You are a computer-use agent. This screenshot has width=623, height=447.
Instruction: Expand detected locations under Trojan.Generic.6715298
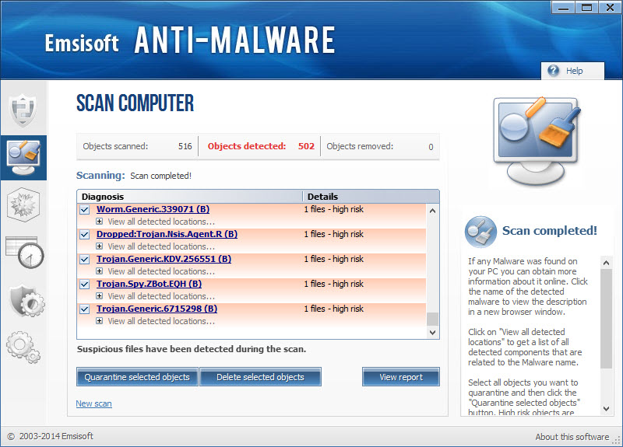(x=100, y=321)
